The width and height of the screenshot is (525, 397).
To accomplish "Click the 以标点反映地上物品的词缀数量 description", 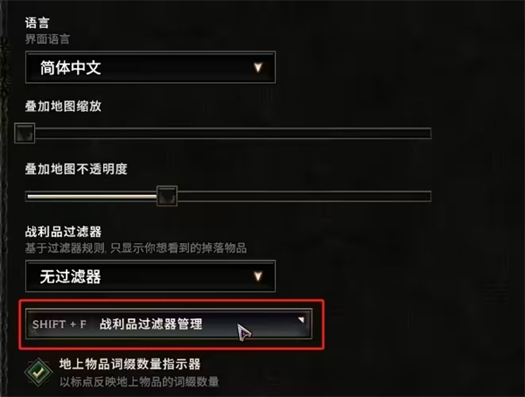I will pyautogui.click(x=139, y=381).
